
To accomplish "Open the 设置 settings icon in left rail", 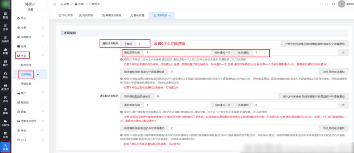I will [x=5, y=147].
